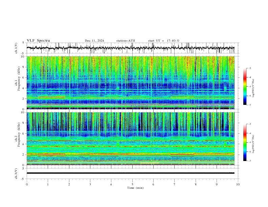The height and width of the screenshot is (207, 268).
Task: Click the 'ch.1(V)' waveform axis label
Action: point(16,48)
